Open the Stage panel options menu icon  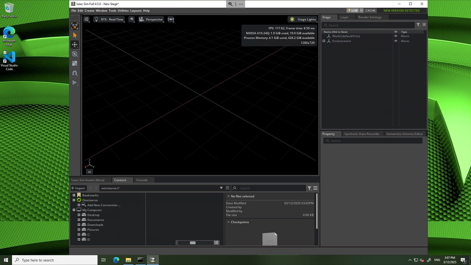click(x=424, y=25)
